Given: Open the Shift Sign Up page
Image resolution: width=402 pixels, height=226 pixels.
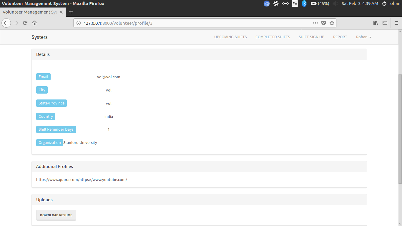Looking at the screenshot, I should pyautogui.click(x=311, y=37).
